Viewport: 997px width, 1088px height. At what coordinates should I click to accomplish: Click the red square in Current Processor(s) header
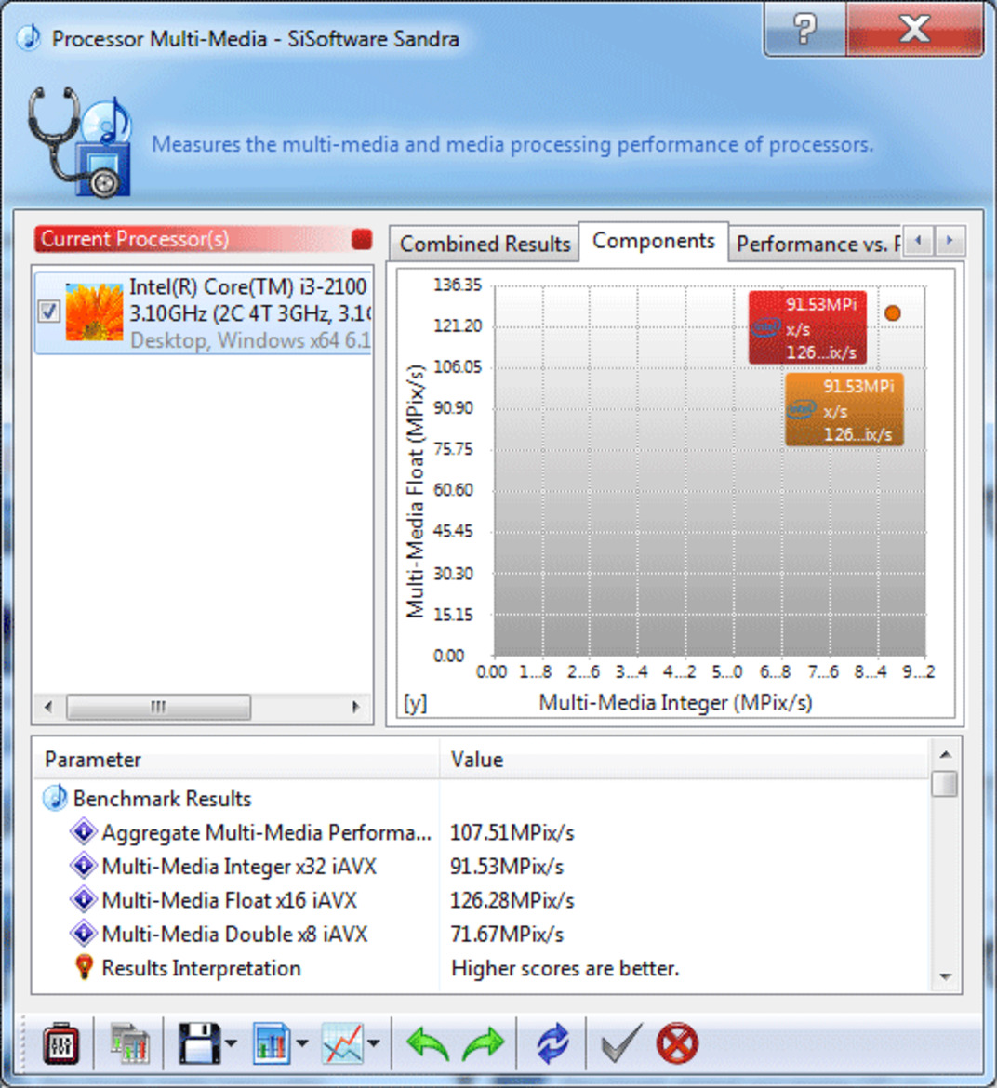tap(362, 239)
